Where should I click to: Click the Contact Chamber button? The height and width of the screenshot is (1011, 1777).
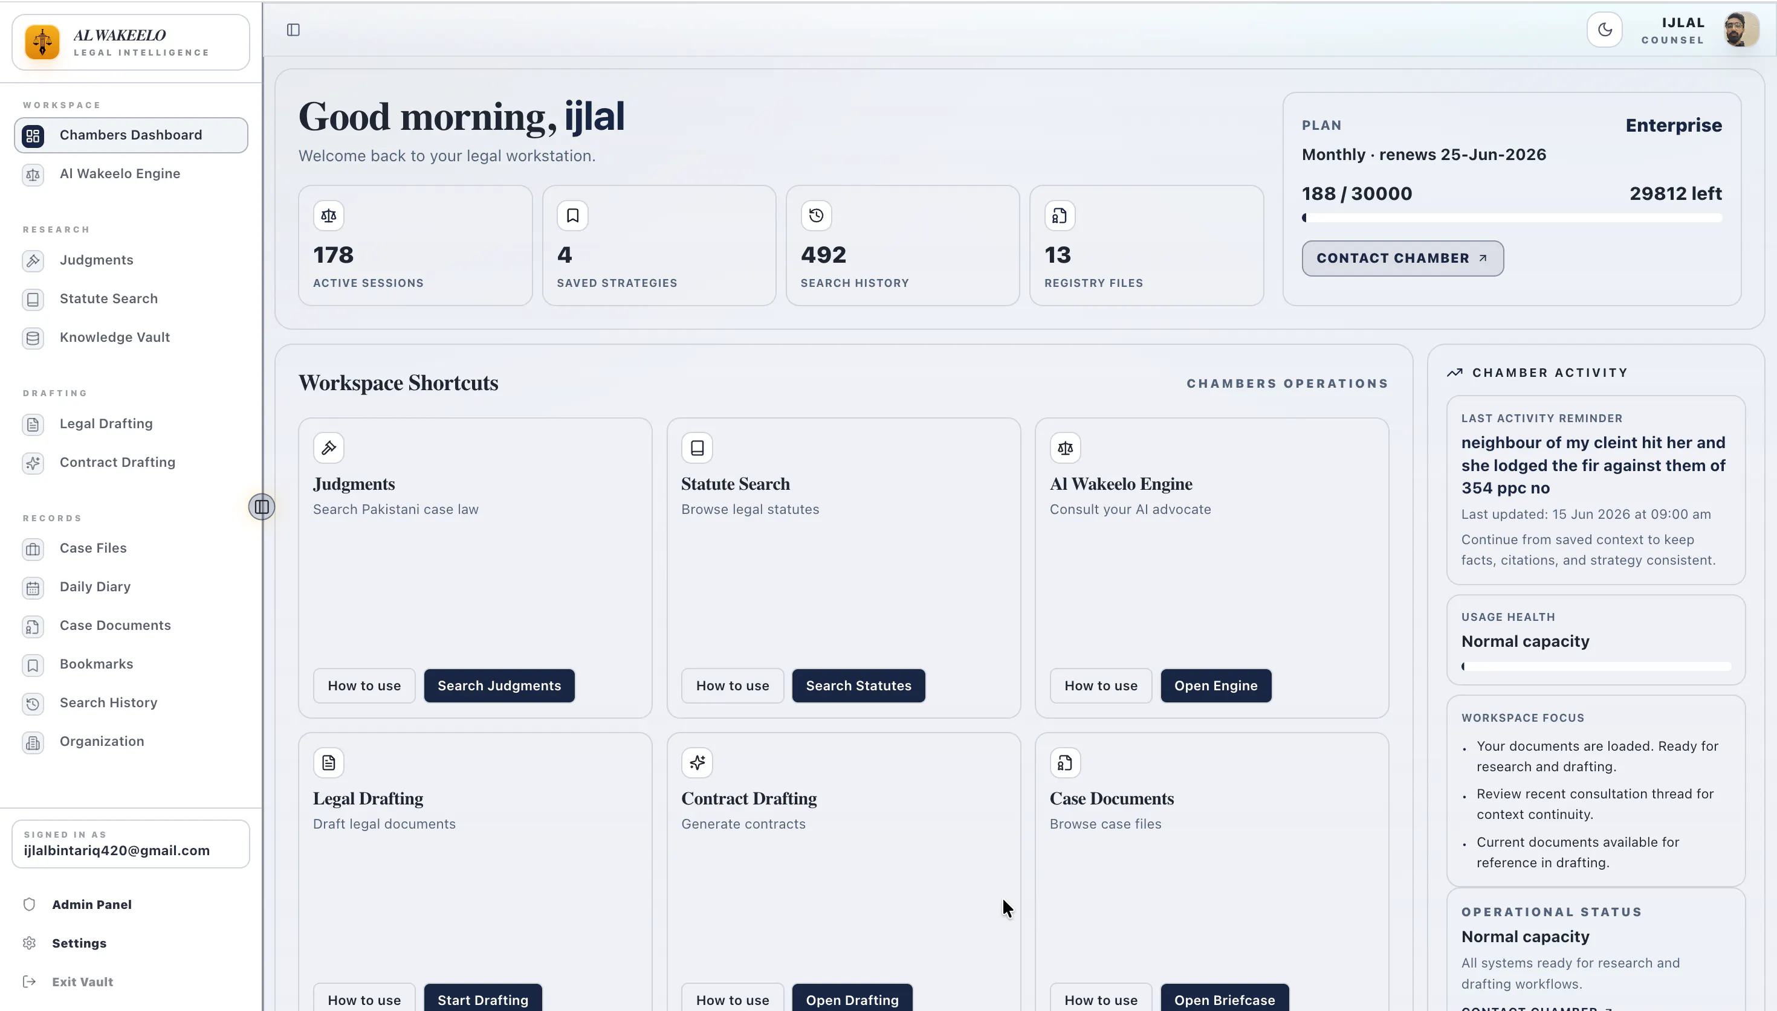coord(1403,258)
